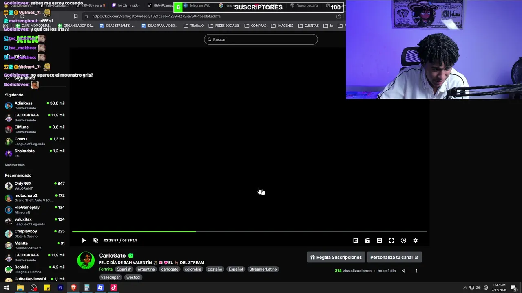This screenshot has width=522, height=293.
Task: Open playback speed control icon
Action: pos(403,241)
